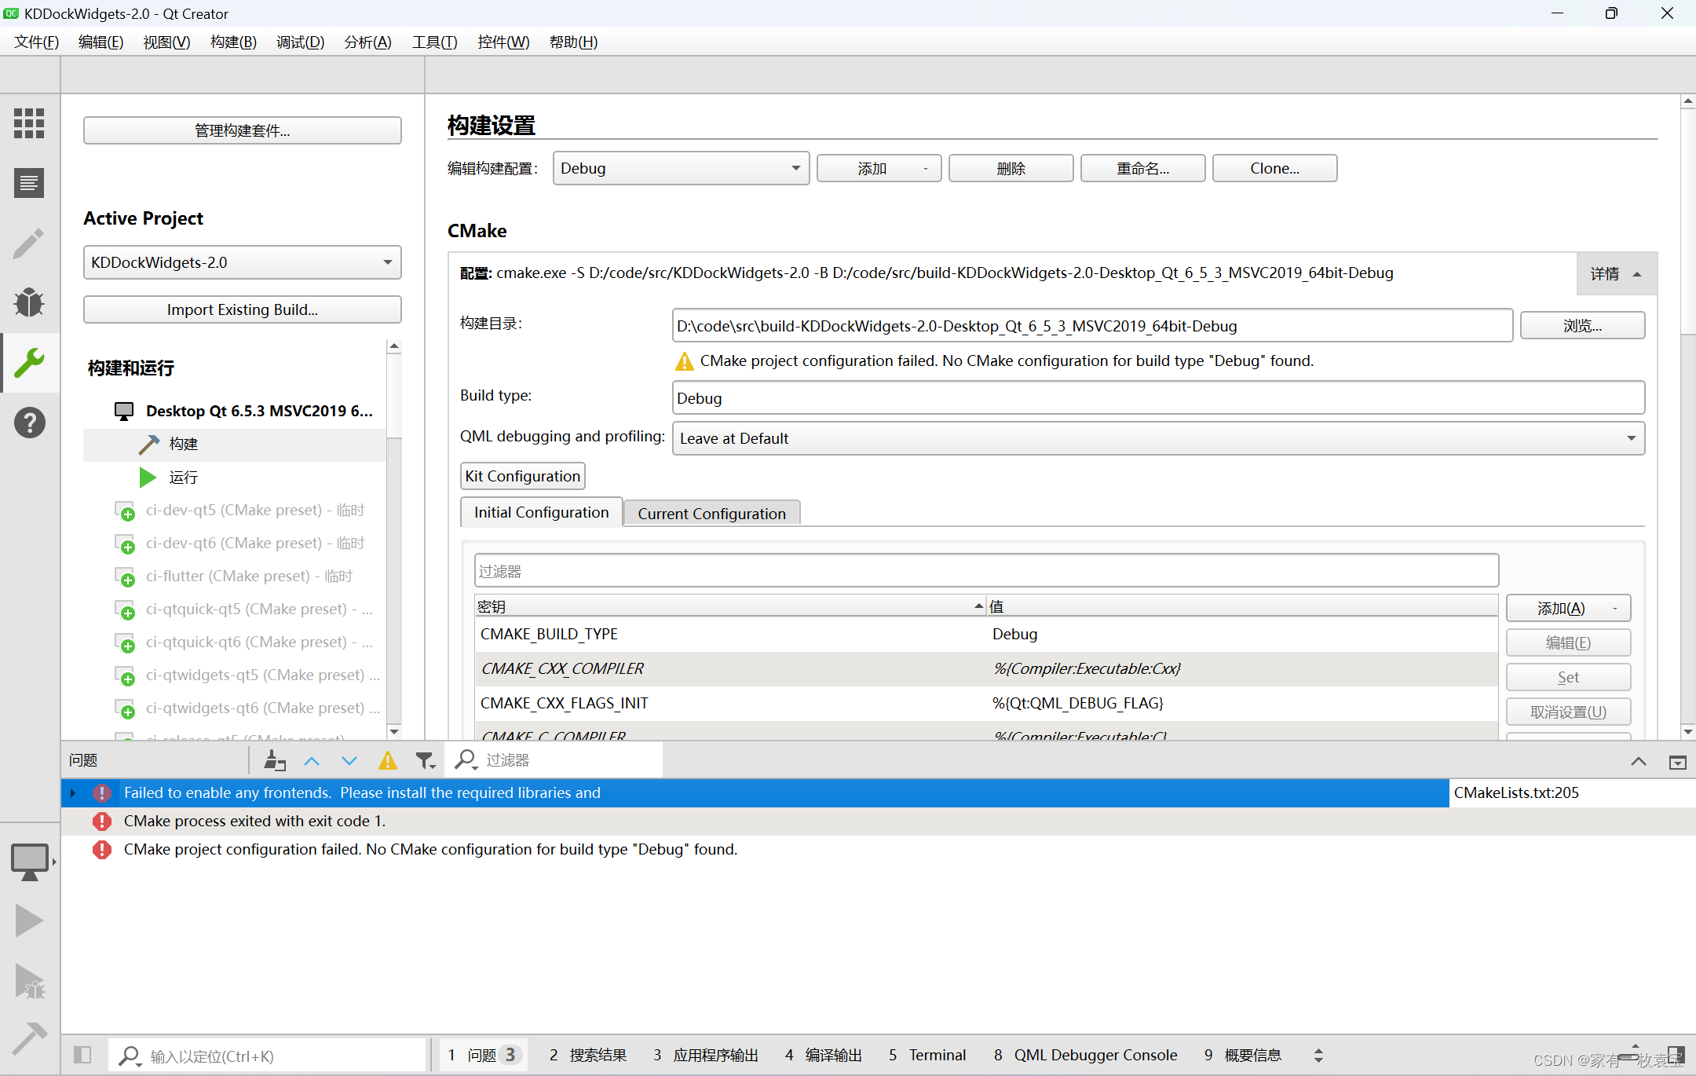Open the 文件(F) menu
Image resolution: width=1696 pixels, height=1076 pixels.
36,42
